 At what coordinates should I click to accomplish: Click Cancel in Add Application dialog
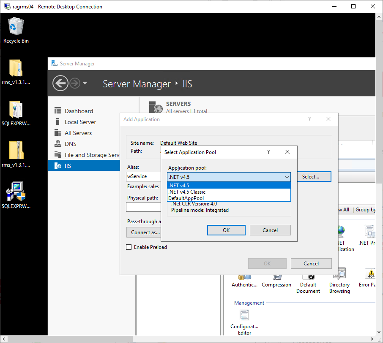[x=311, y=264]
